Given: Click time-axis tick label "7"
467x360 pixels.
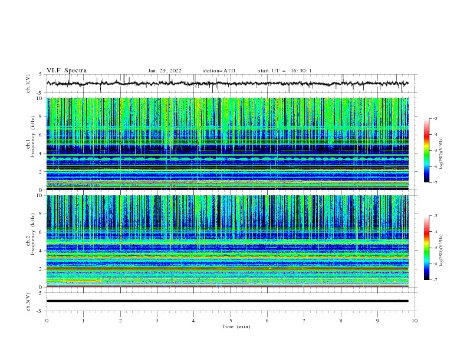Looking at the screenshot, I should 304,321.
